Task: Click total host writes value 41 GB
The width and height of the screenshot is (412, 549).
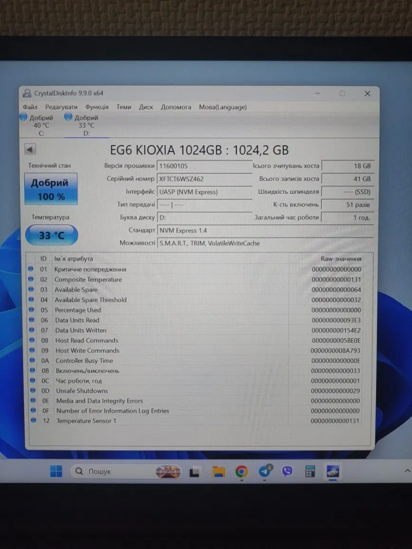Action: click(348, 179)
